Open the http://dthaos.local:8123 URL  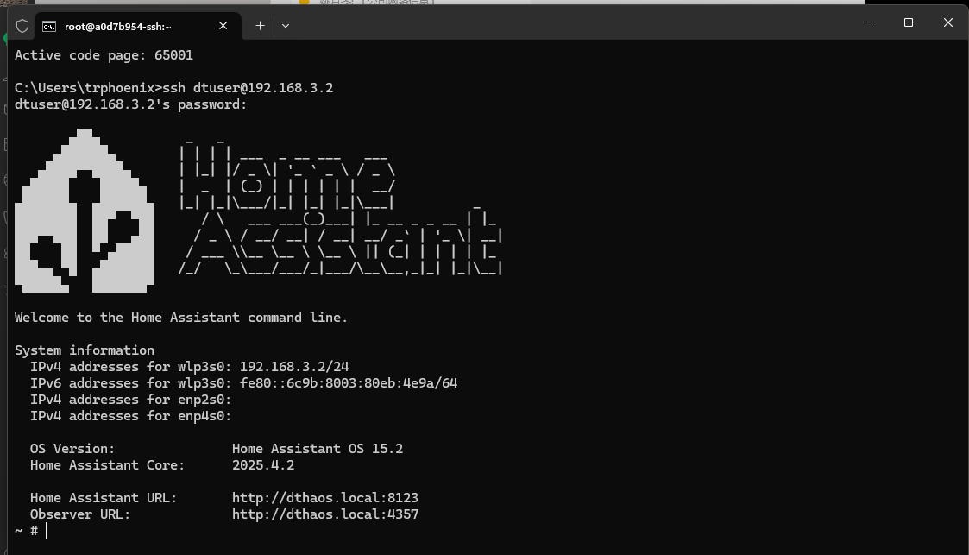pyautogui.click(x=324, y=498)
